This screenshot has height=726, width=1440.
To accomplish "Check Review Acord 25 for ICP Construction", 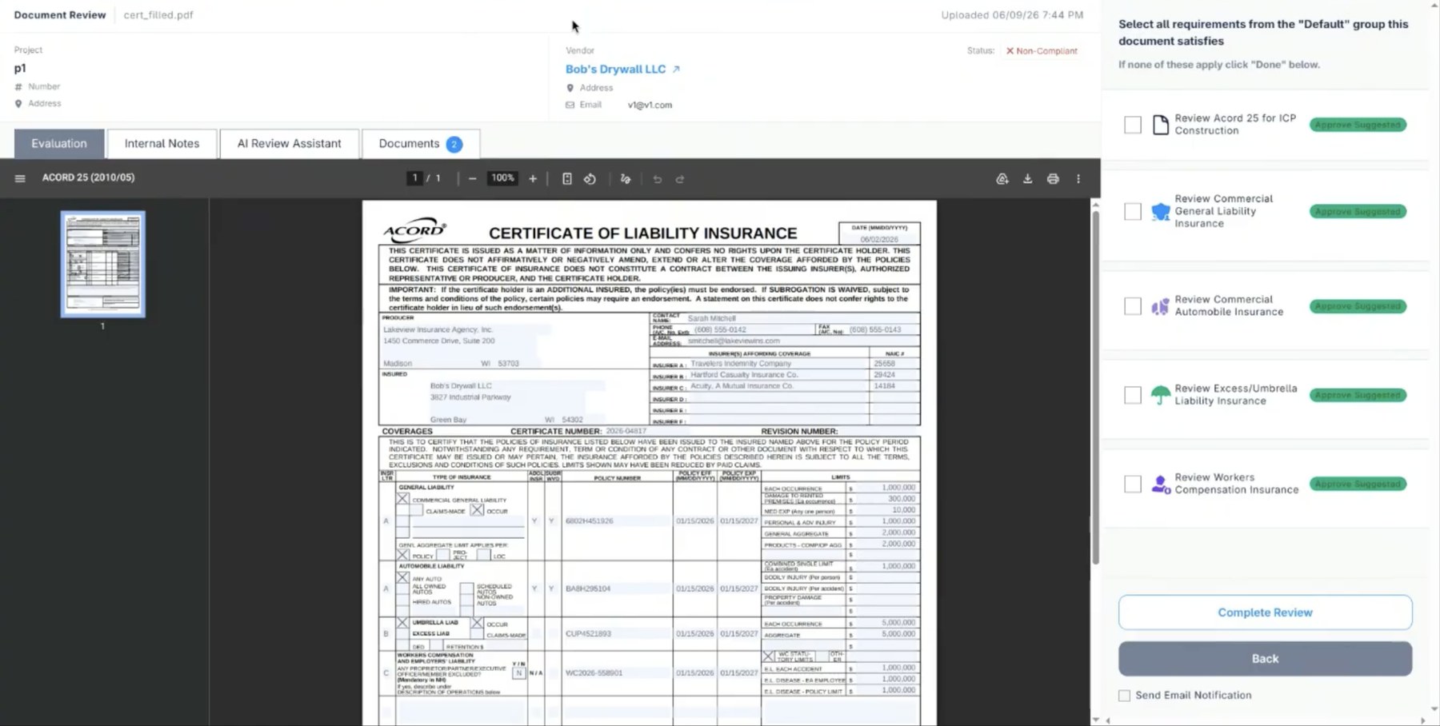I will tap(1133, 125).
